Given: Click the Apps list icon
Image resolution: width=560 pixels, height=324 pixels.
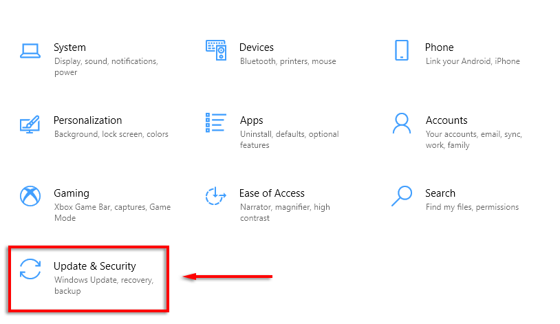Looking at the screenshot, I should pyautogui.click(x=216, y=123).
